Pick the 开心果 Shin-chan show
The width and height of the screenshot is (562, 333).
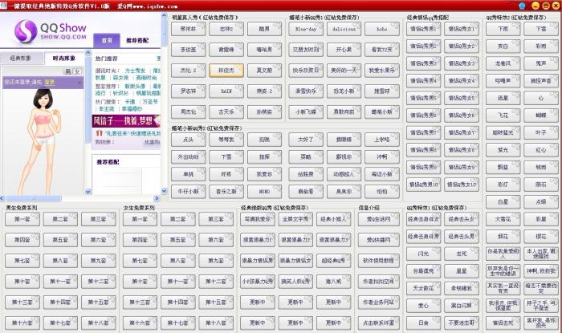[344, 50]
